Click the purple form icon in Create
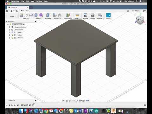Image resolution: width=152 pixels, height=114 pixels. [x=41, y=15]
